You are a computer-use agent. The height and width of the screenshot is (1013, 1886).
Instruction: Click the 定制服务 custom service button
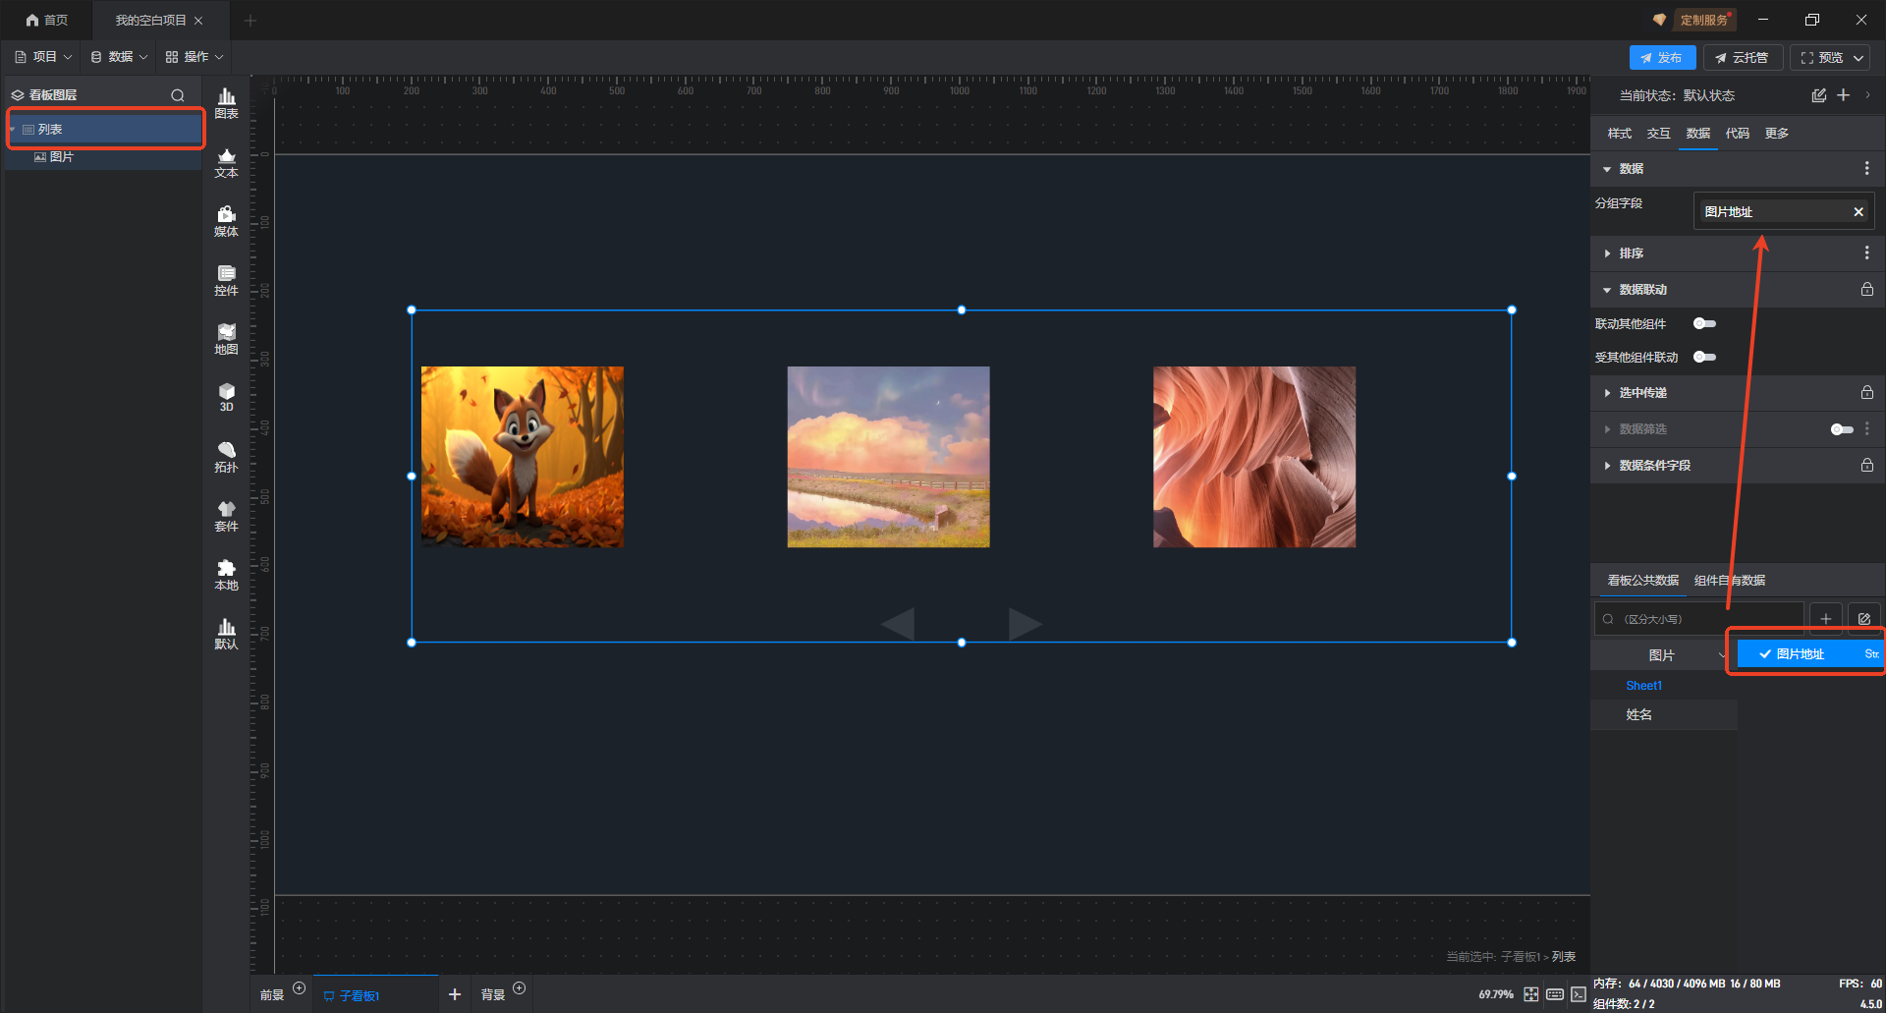[1702, 20]
